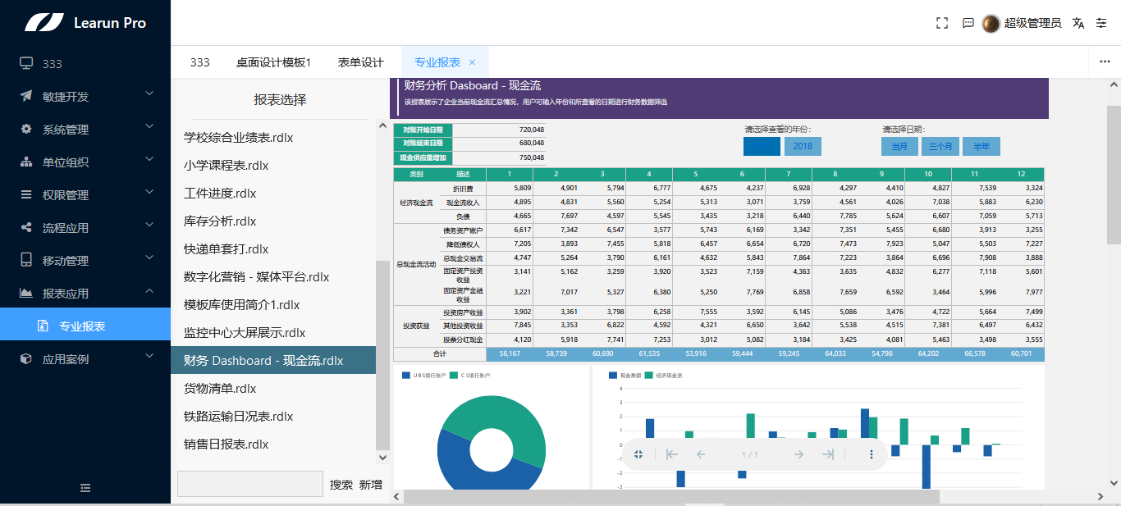Open 数字化营销 - 媒体平台.rdlx report
The width and height of the screenshot is (1121, 506).
point(272,277)
